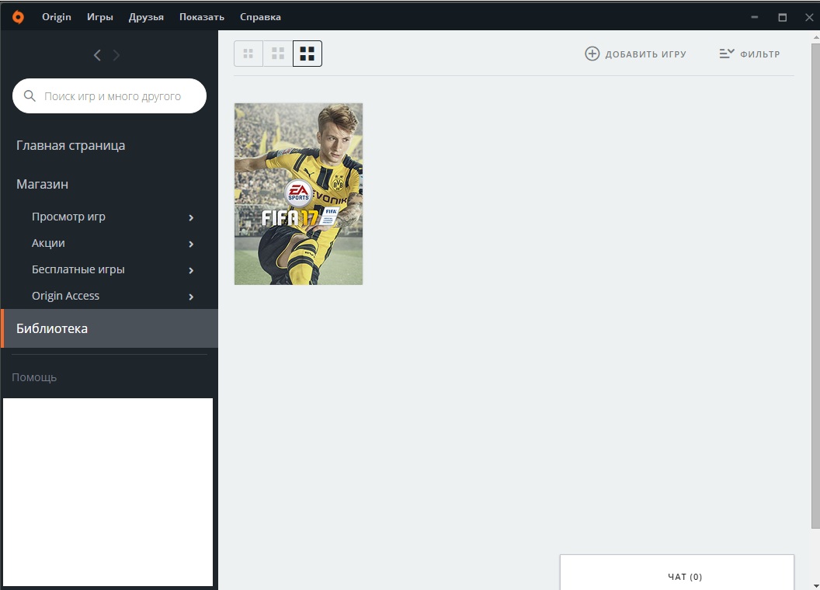Switch to medium tile grid view
This screenshot has width=820, height=590.
[x=278, y=54]
